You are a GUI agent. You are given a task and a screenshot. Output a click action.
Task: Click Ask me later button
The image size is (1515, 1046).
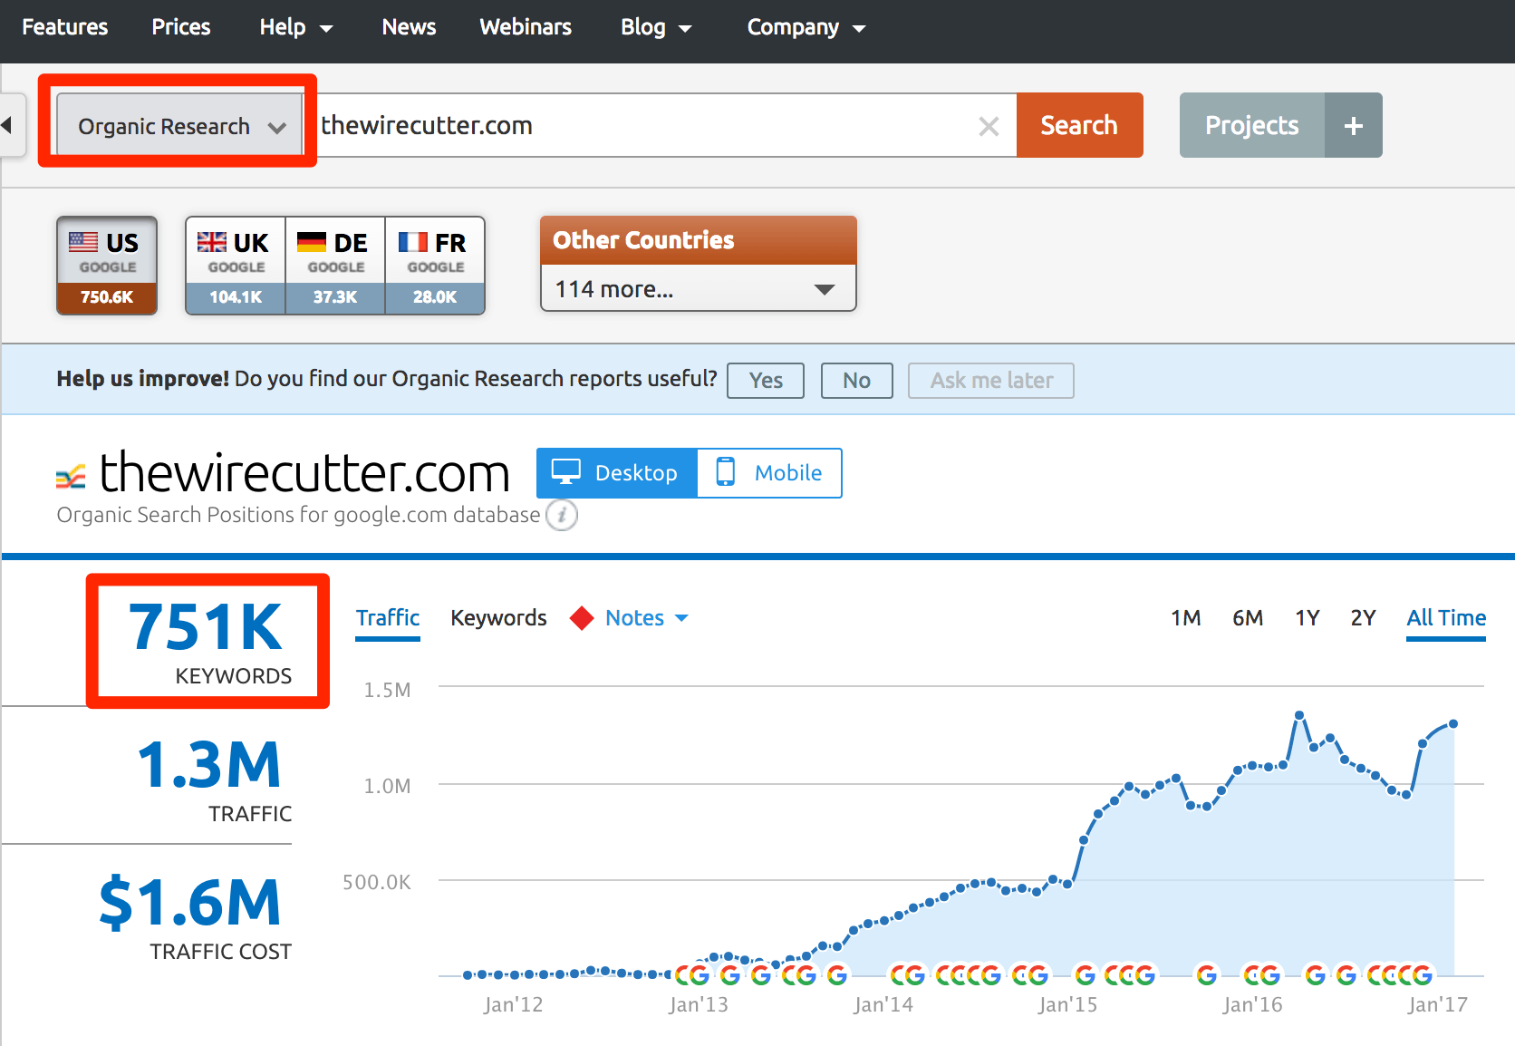coord(991,381)
